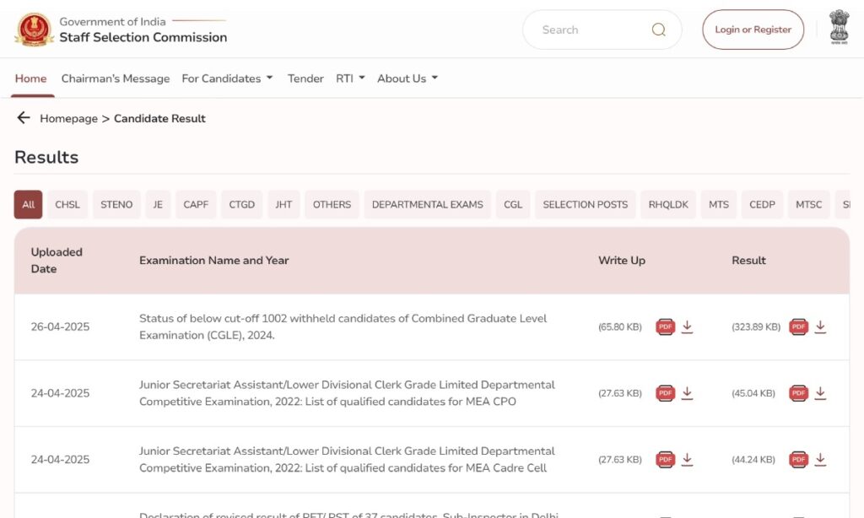Viewport: 864px width, 518px height.
Task: Click the MEA Cadre Cell qualified candidates text
Action: (x=347, y=459)
